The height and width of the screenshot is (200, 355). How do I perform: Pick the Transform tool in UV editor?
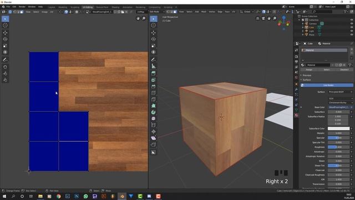(5, 52)
